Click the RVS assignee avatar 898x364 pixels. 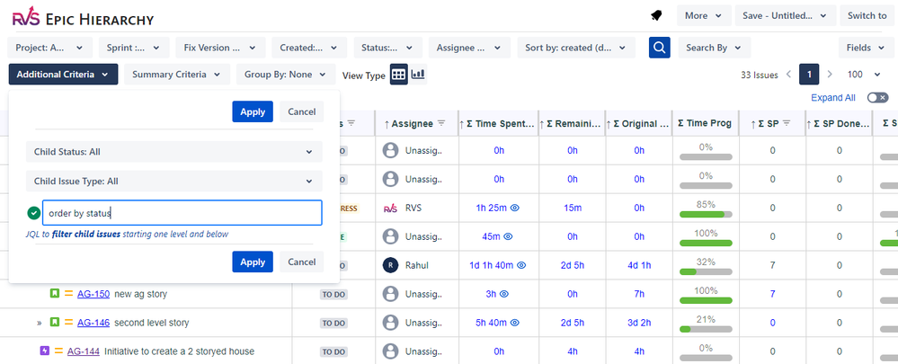point(390,208)
